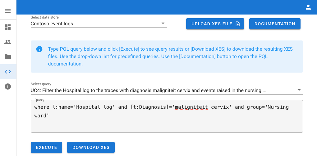Select the PQL code brackets icon
Viewport: 317px width, 156px height.
click(x=8, y=72)
